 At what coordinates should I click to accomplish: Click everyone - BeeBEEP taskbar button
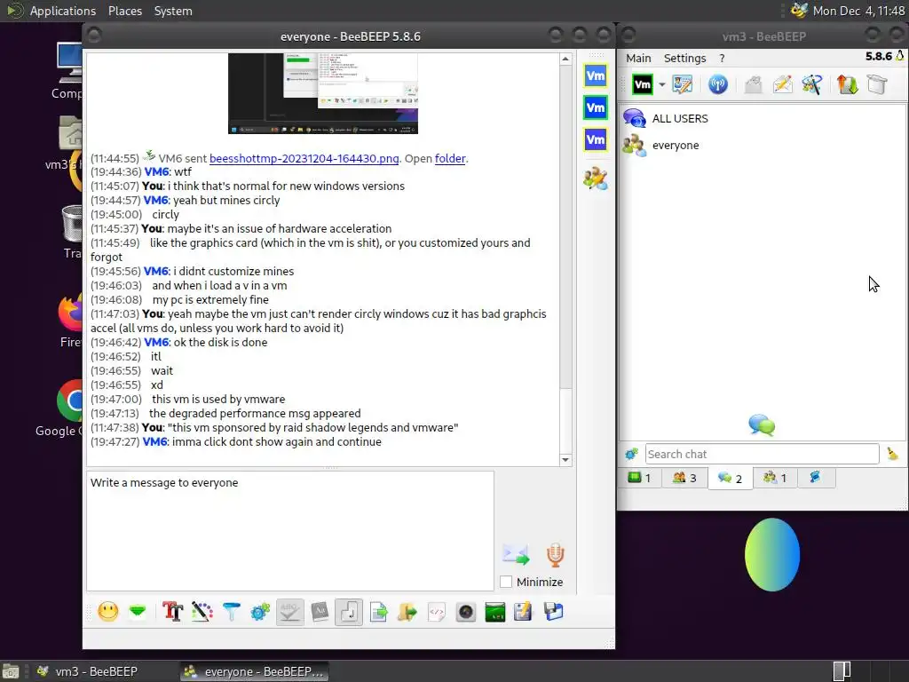click(254, 671)
